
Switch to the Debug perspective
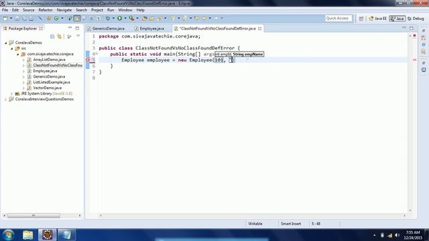pos(416,19)
